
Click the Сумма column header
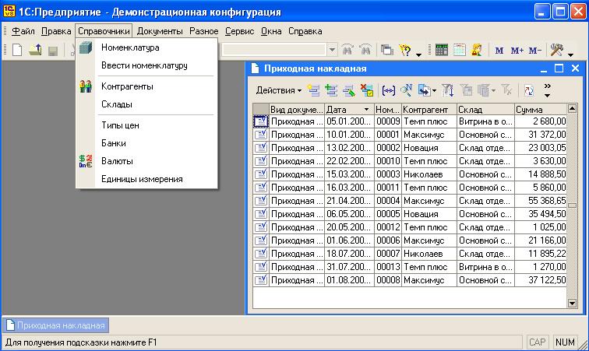tap(541, 109)
